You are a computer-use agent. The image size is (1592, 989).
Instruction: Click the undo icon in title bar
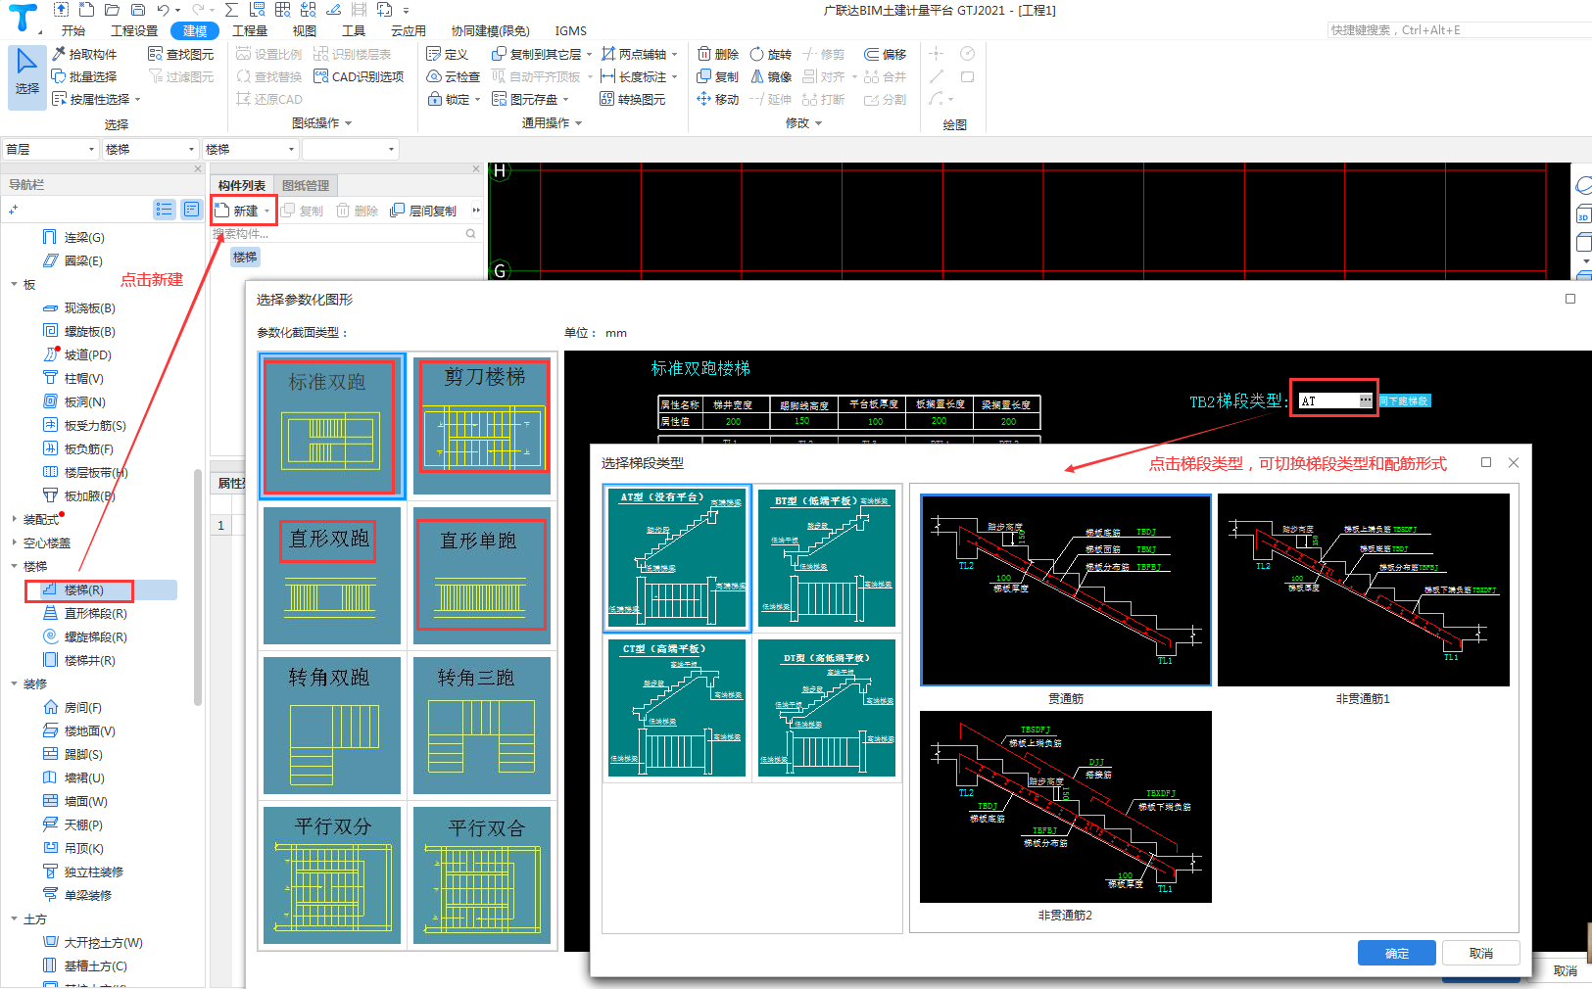[x=164, y=10]
